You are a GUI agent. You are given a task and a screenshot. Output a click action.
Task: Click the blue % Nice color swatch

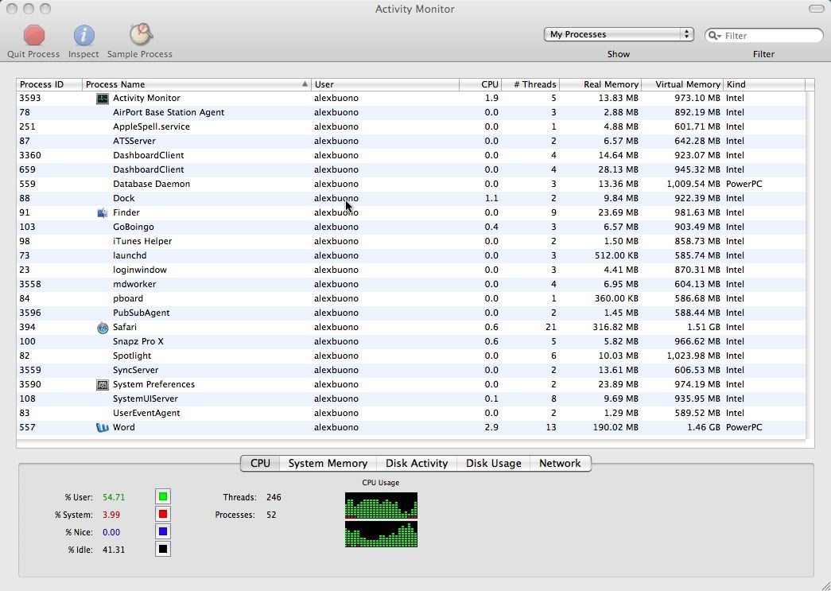pos(163,531)
